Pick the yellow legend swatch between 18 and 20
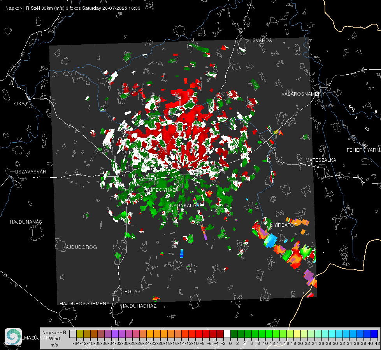 (297, 334)
